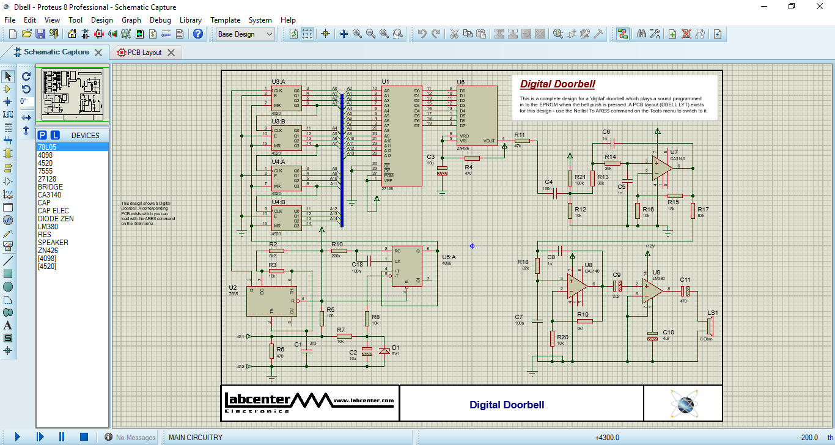Select the 2D circle graphics tool
The width and height of the screenshot is (835, 445).
8,287
